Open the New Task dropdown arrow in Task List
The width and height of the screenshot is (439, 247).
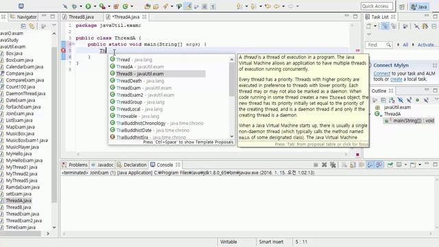tap(375, 26)
